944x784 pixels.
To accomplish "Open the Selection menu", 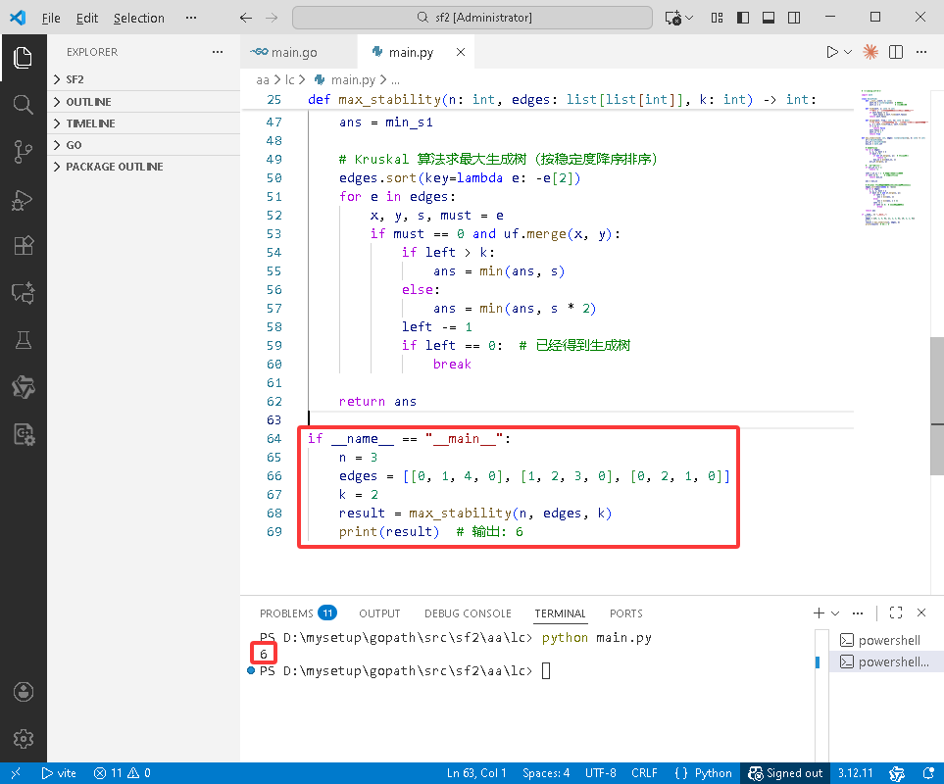I will (138, 18).
